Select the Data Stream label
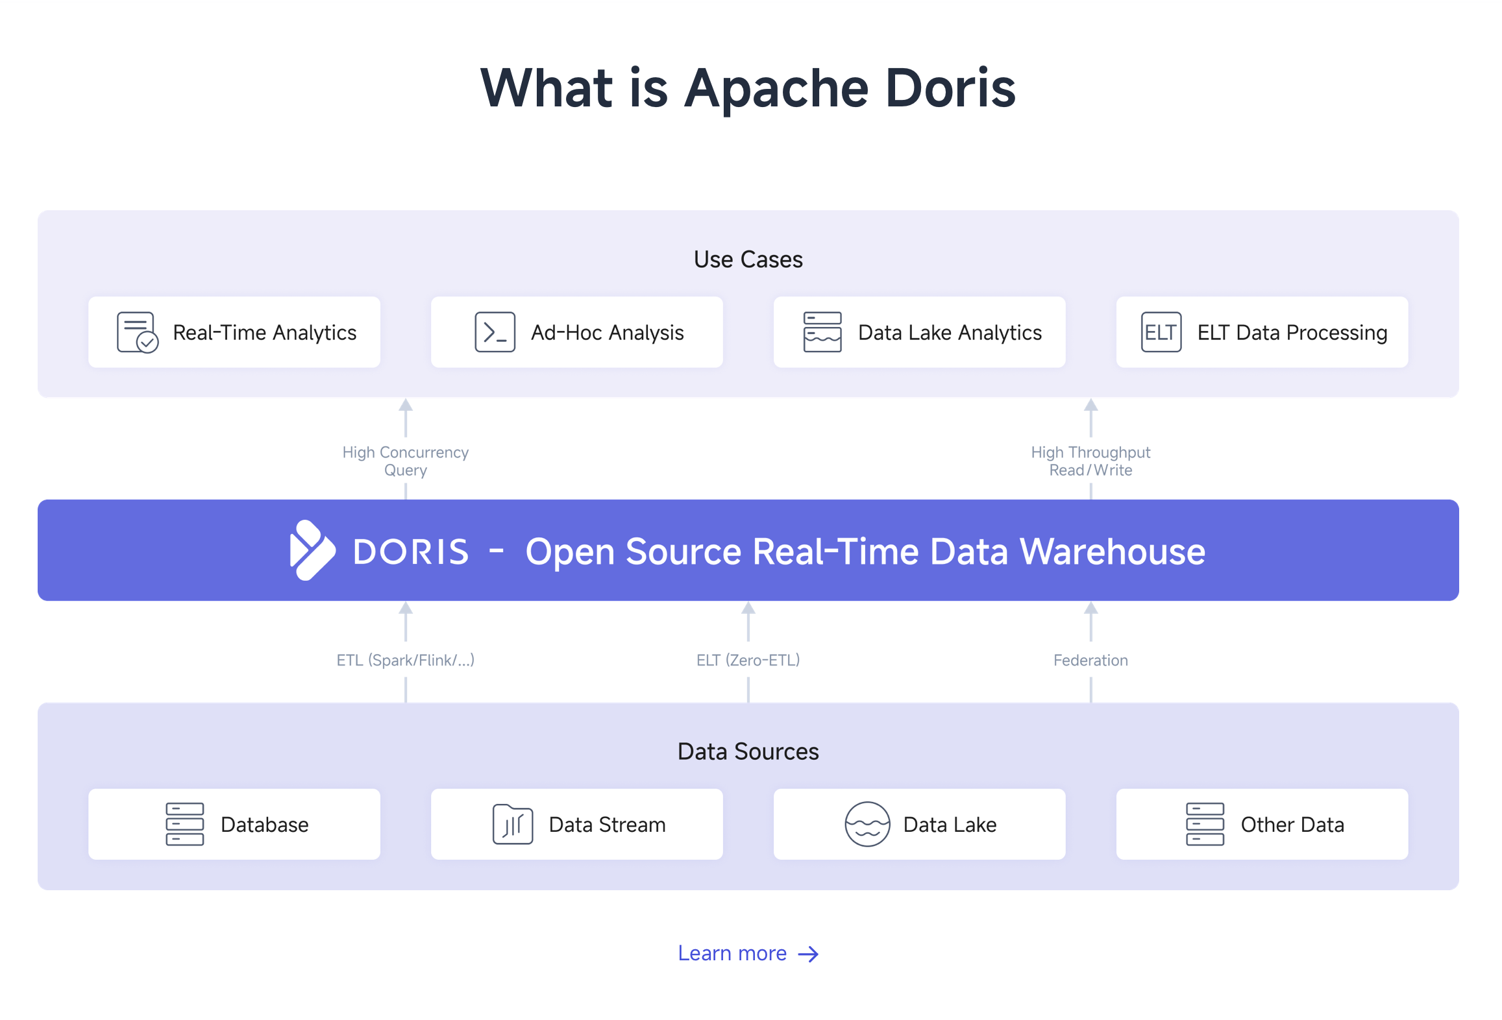The width and height of the screenshot is (1502, 1020). (x=608, y=825)
